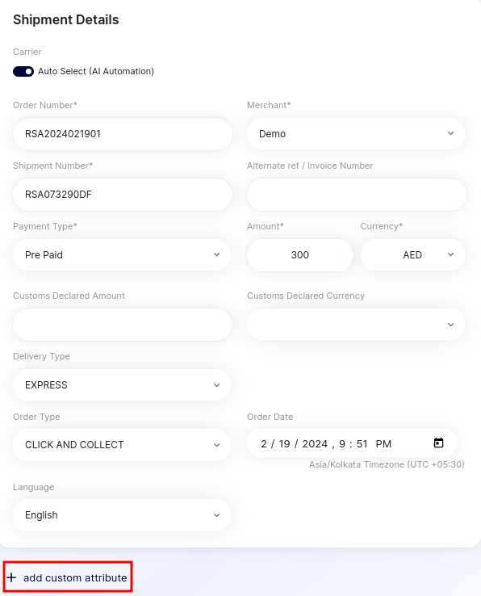481x596 pixels.
Task: Expand the Customs Declared Currency dropdown
Action: pos(356,324)
